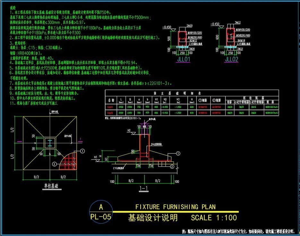This screenshot has width=300, height=236.
Task: Click the H3 elevation marker in section 1-1
Action: [x=96, y=157]
